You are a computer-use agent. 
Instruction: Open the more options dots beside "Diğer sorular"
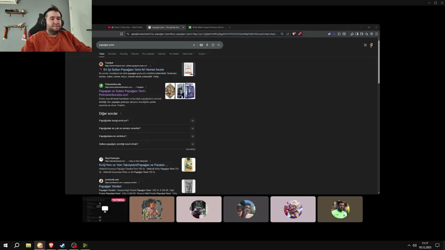[121, 114]
